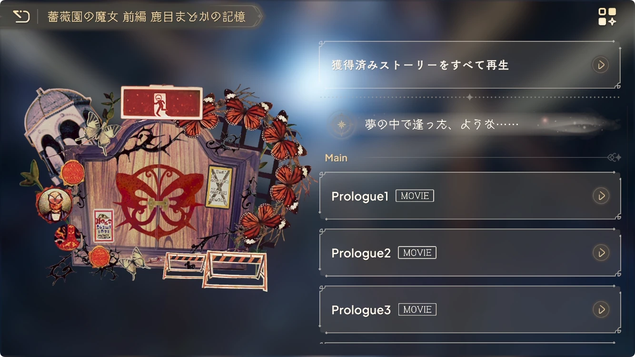Click the red emergency exit sign
This screenshot has height=357, width=635.
(161, 102)
